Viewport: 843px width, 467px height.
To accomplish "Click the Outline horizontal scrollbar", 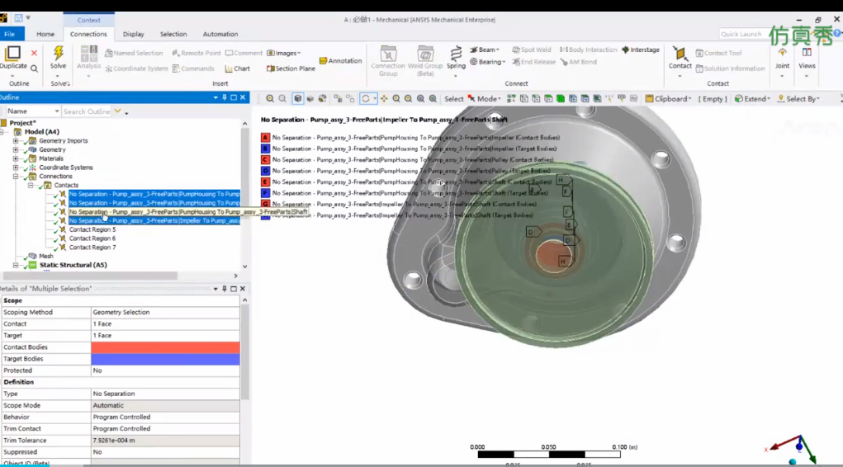I will tap(88, 276).
